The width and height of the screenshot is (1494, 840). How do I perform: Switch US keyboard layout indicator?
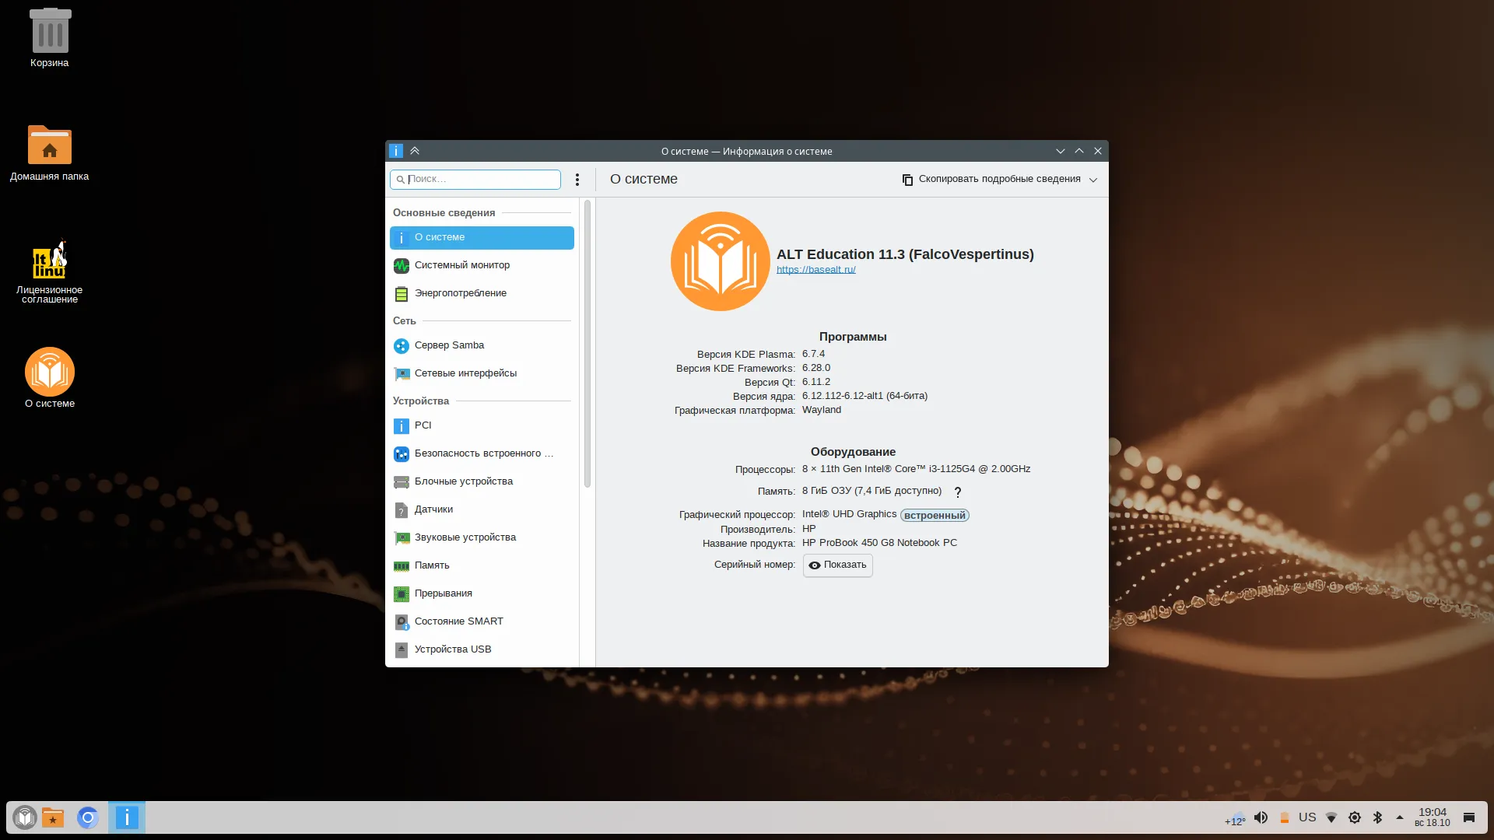[1307, 817]
